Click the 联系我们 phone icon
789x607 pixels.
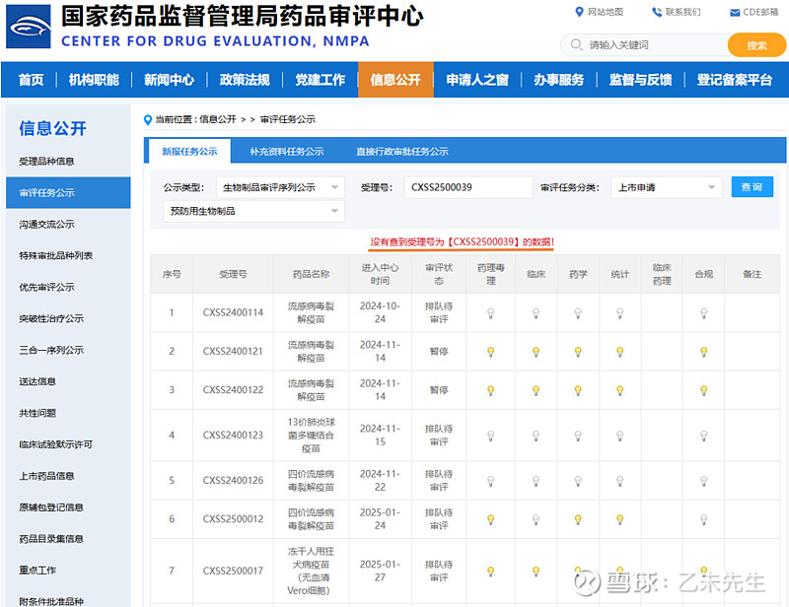click(657, 12)
